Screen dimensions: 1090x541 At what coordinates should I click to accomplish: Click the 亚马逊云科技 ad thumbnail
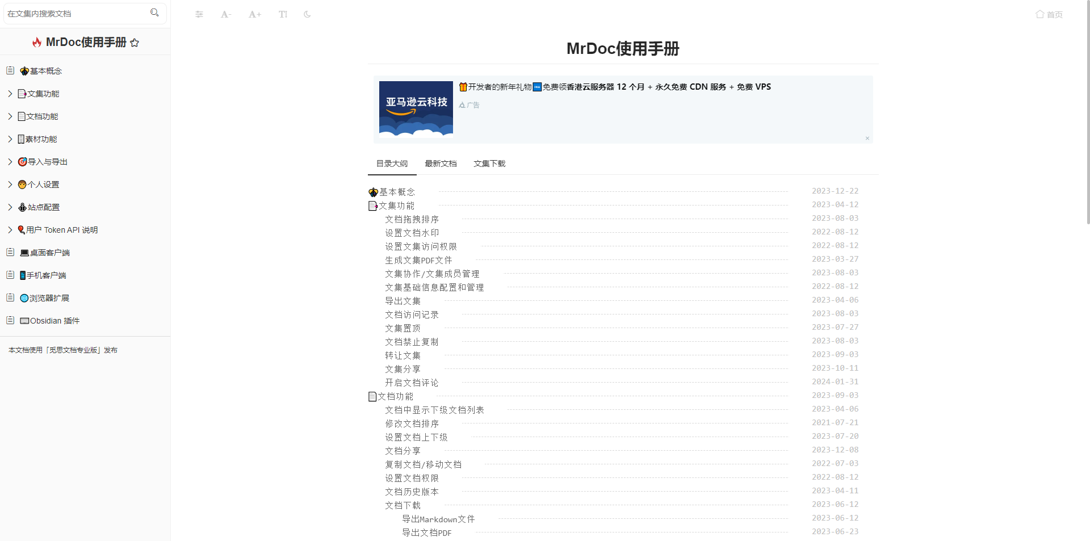coord(416,110)
